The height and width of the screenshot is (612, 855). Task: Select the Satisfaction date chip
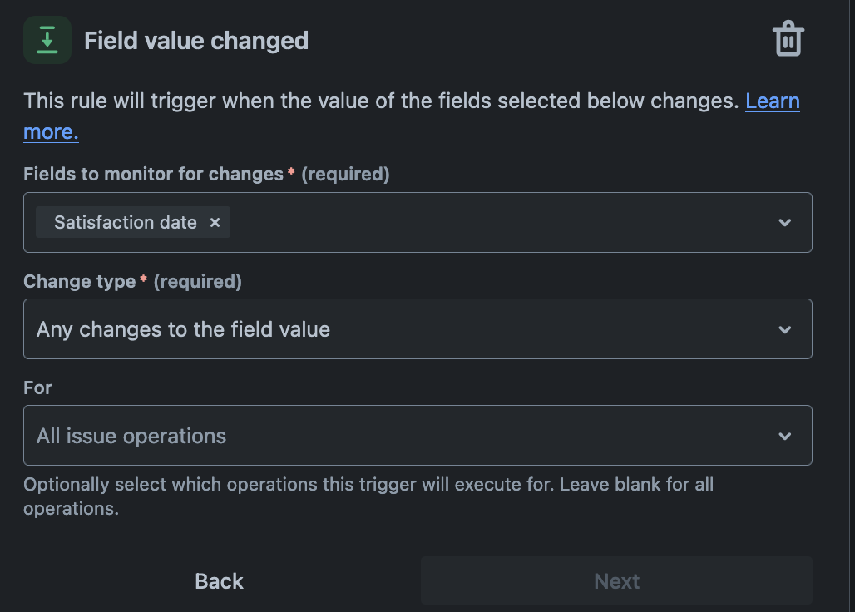pyautogui.click(x=125, y=222)
